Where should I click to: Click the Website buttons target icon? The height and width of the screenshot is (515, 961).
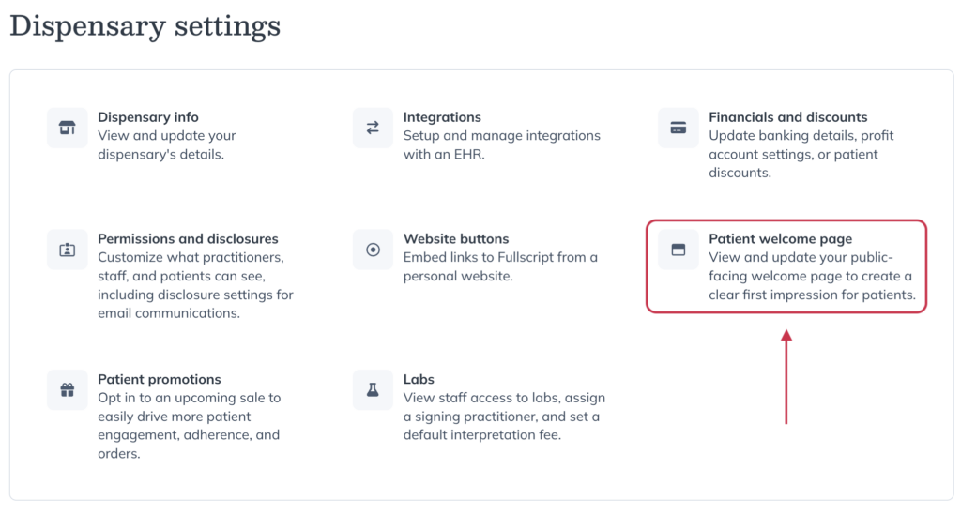pyautogui.click(x=373, y=250)
